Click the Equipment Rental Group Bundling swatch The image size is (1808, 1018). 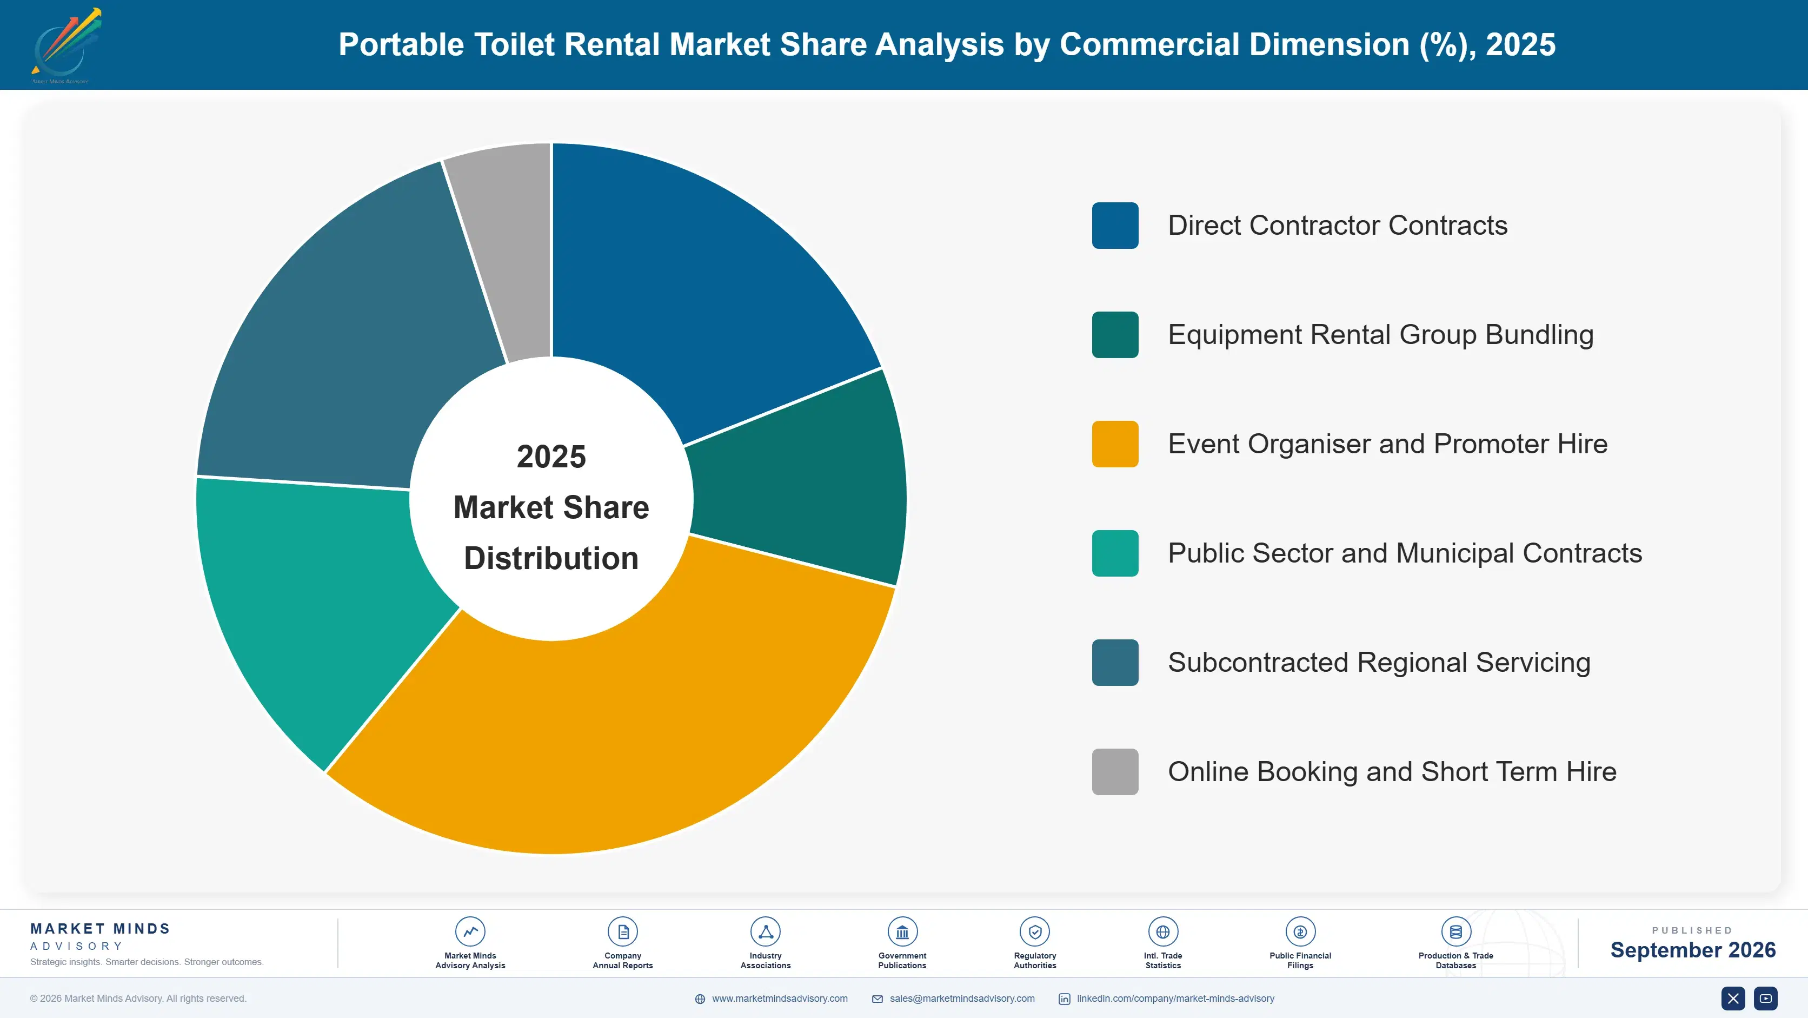pos(1114,335)
